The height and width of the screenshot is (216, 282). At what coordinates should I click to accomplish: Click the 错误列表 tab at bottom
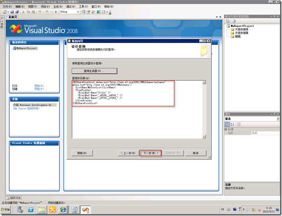point(14,198)
